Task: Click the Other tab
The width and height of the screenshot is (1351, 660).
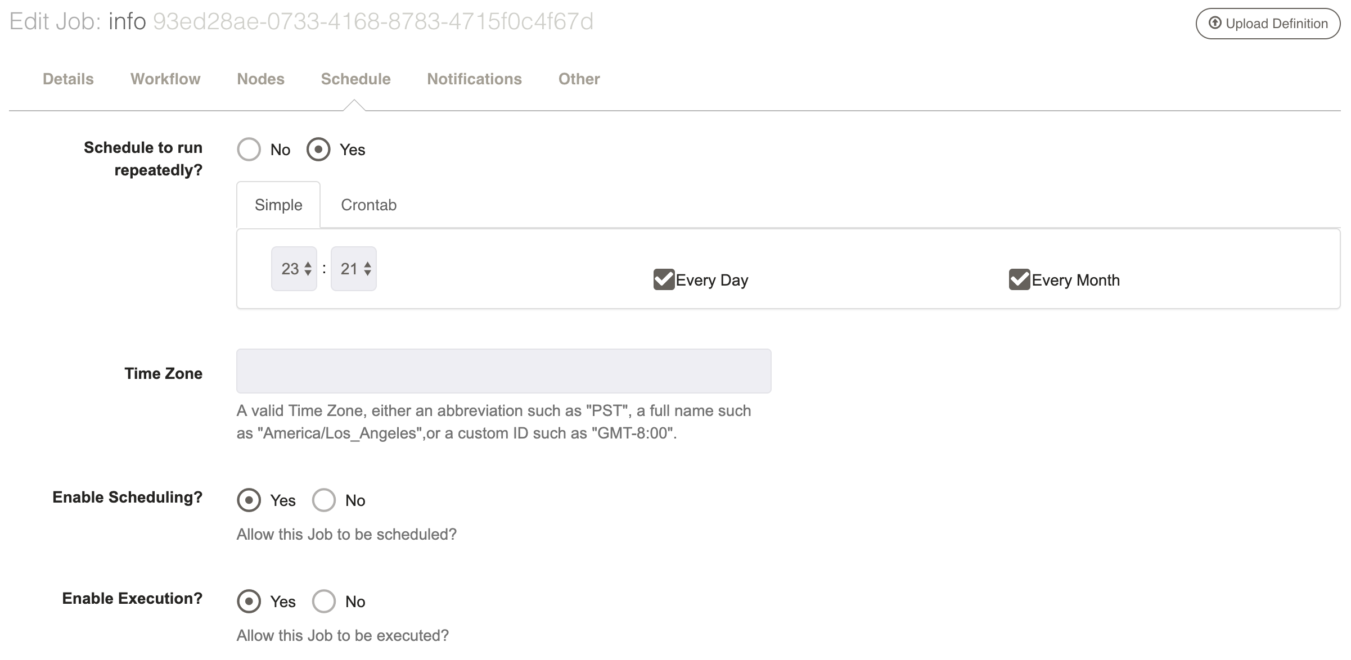Action: 577,78
